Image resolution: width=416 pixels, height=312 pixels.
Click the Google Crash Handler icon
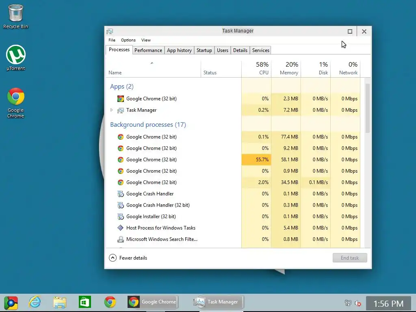[x=120, y=194]
